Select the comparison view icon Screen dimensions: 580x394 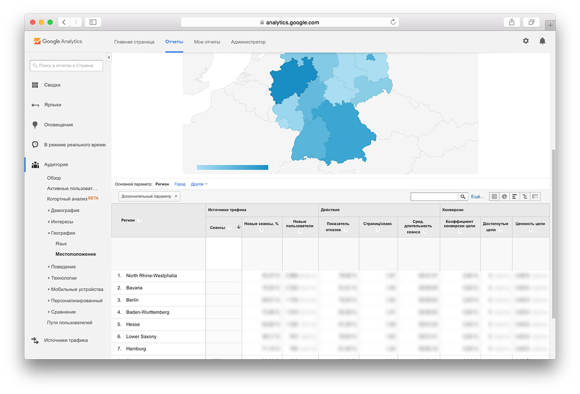pos(525,197)
